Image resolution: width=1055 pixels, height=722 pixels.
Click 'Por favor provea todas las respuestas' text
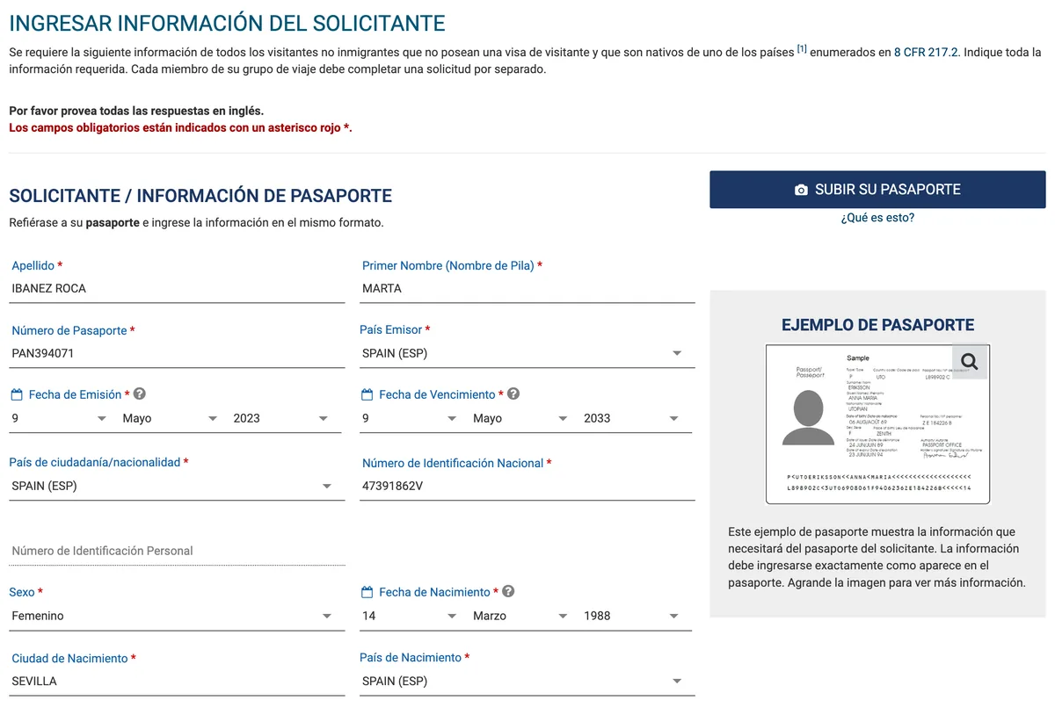coord(136,111)
